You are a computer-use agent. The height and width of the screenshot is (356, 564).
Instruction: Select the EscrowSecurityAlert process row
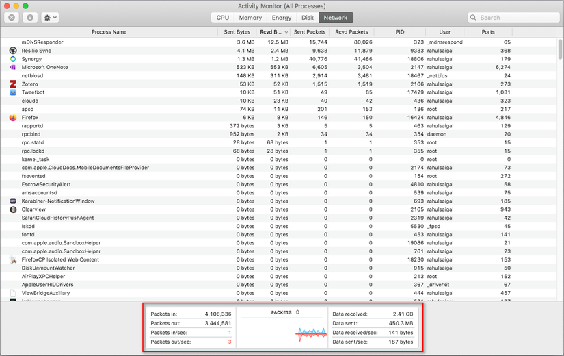279,184
